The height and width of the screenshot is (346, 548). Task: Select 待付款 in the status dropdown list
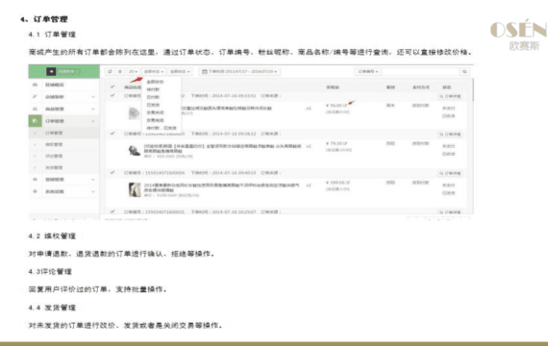(153, 89)
